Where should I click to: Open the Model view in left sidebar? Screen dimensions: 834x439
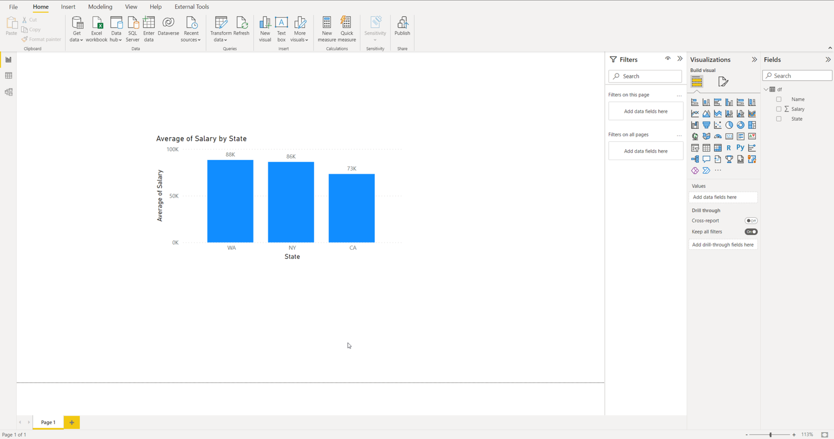point(8,92)
